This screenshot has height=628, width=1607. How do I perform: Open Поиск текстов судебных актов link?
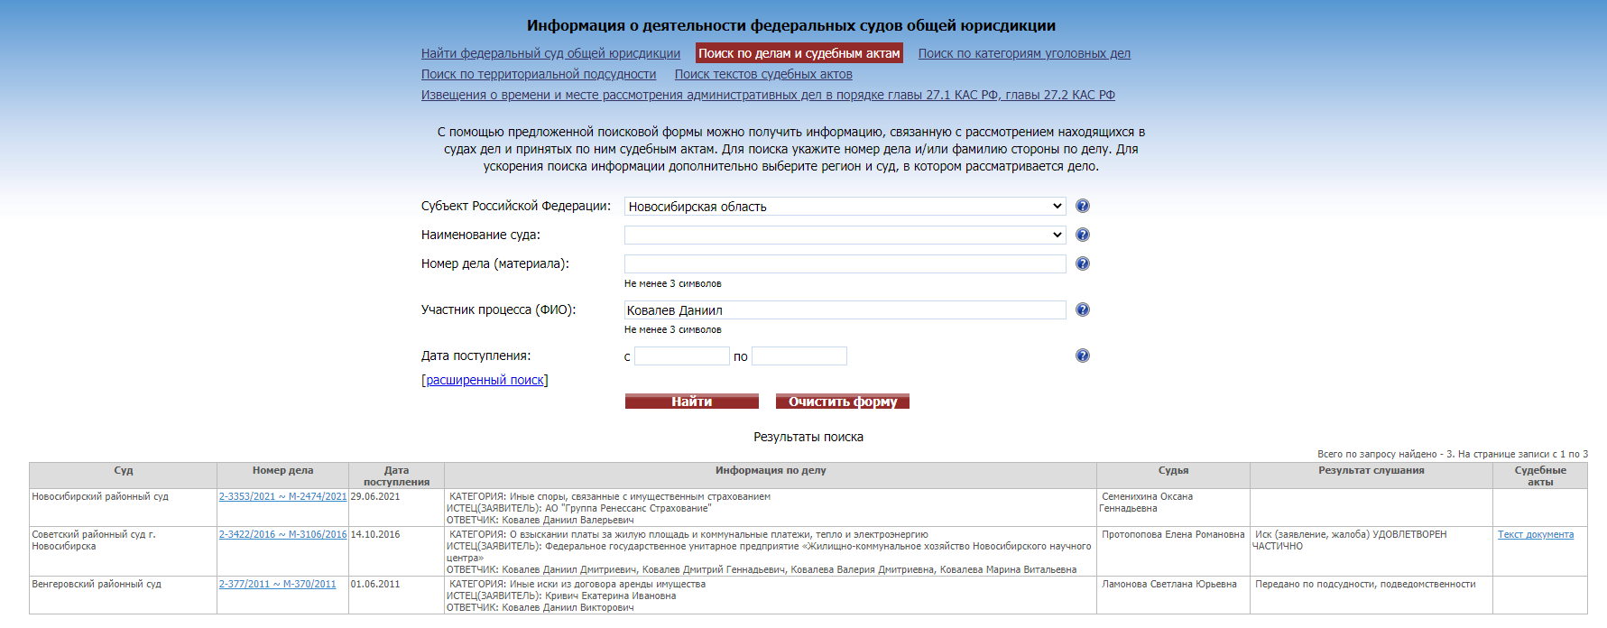tap(763, 74)
